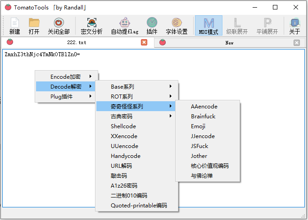Click the 关闭全部 (Close All) icon
308x220 pixels.
(x=59, y=26)
